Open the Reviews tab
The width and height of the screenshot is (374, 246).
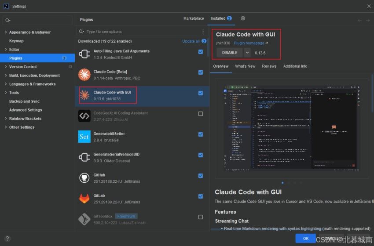tap(269, 66)
